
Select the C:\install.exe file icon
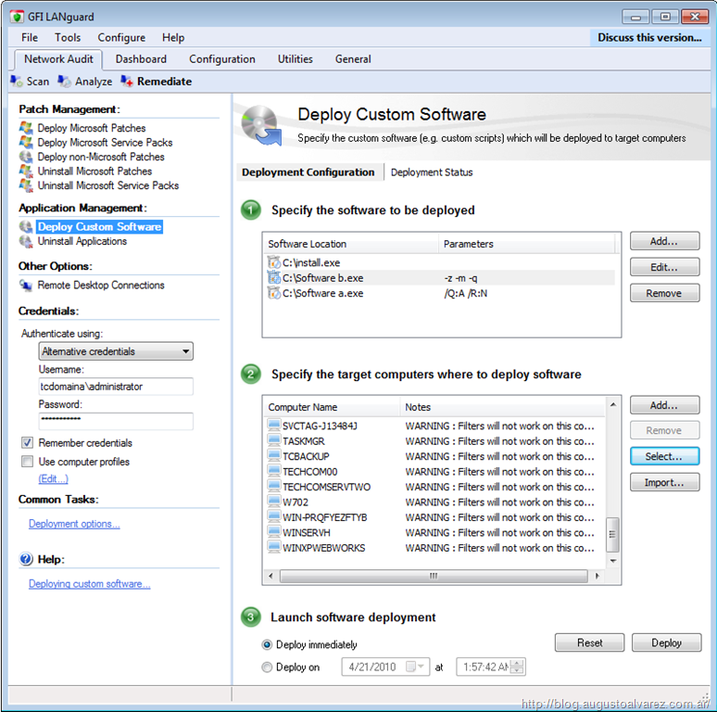click(274, 263)
